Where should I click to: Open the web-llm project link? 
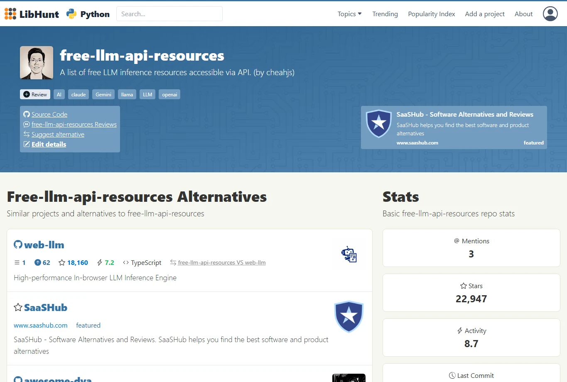click(x=44, y=245)
